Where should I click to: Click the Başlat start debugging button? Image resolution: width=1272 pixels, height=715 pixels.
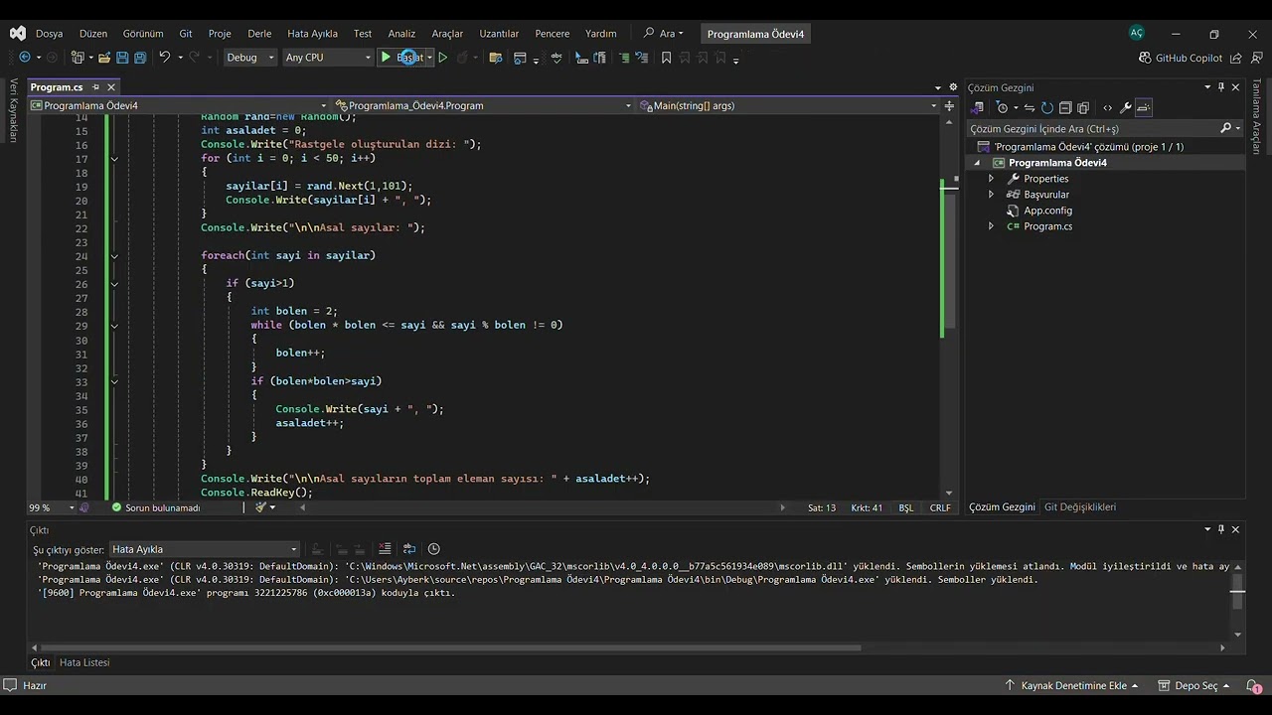click(x=400, y=58)
